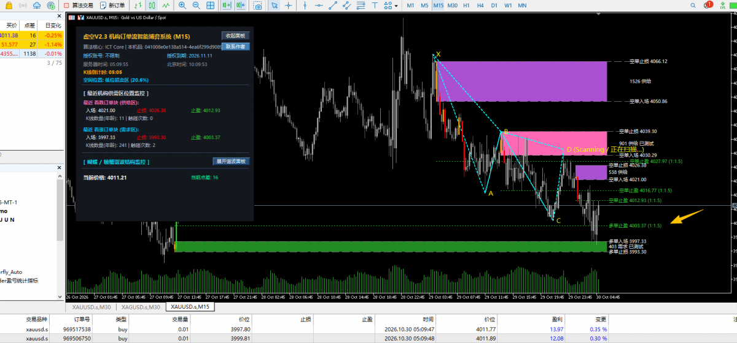Image resolution: width=737 pixels, height=343 pixels.
Task: Tile chart windows with grid icon
Action: tap(210, 6)
